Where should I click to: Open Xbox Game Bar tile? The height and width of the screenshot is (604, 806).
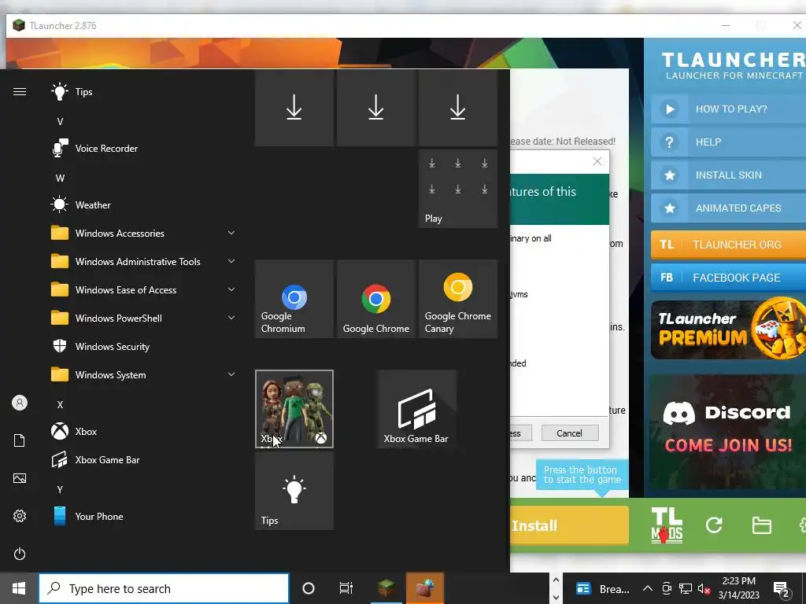pyautogui.click(x=416, y=409)
